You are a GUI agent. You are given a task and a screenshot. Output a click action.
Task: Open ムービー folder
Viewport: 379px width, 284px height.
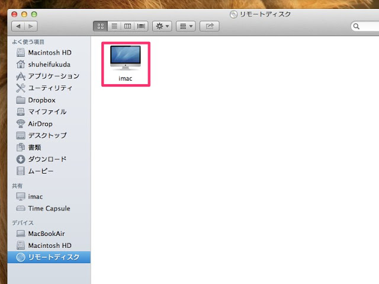[x=49, y=171]
